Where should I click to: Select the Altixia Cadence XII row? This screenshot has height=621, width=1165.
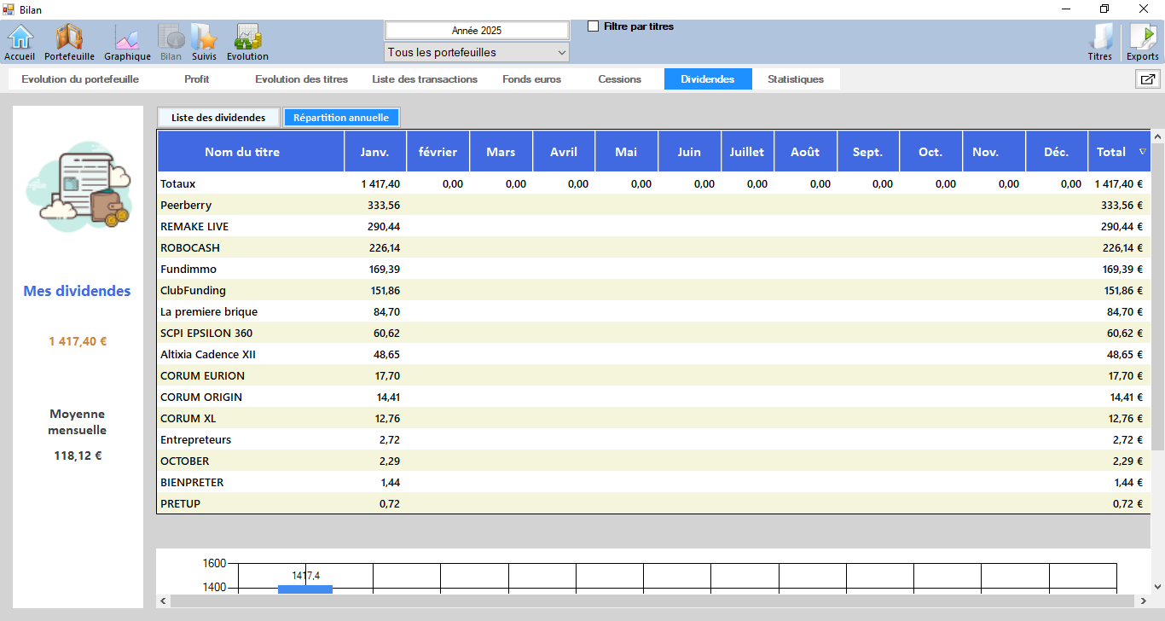tap(654, 354)
